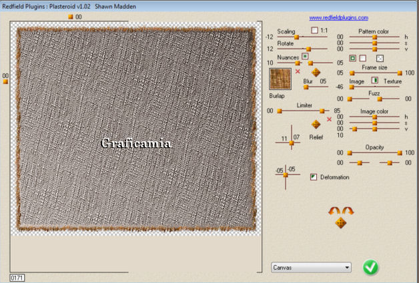The height and width of the screenshot is (283, 419).
Task: Click the random dice icon near Blur
Action: tap(316, 73)
